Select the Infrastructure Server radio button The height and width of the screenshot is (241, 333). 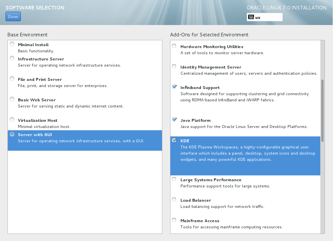pos(12,58)
